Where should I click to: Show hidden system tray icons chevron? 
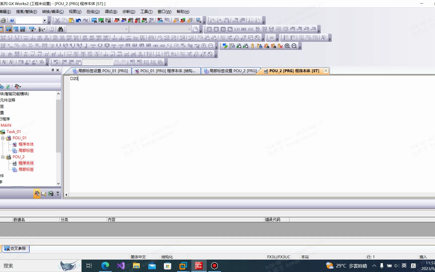coord(374,266)
